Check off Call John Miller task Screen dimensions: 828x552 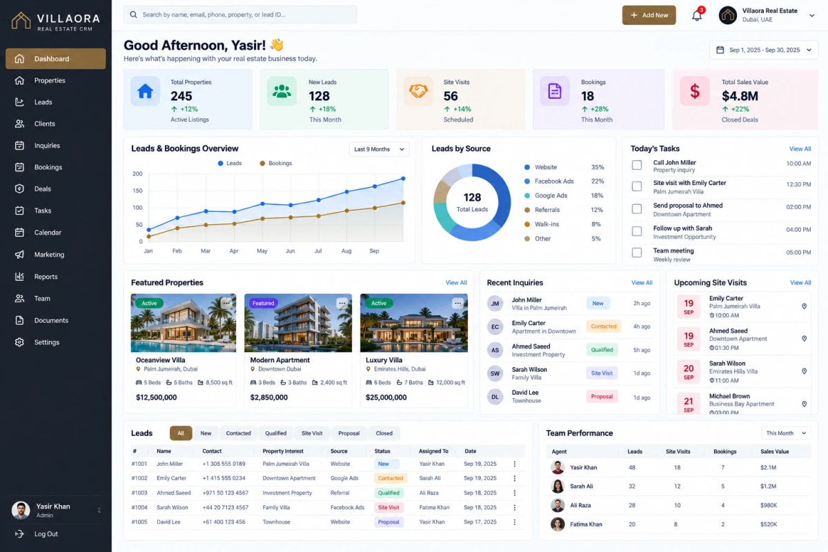point(637,166)
